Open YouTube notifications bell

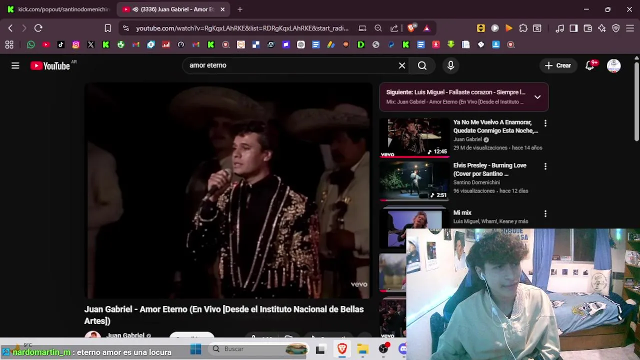pos(590,65)
